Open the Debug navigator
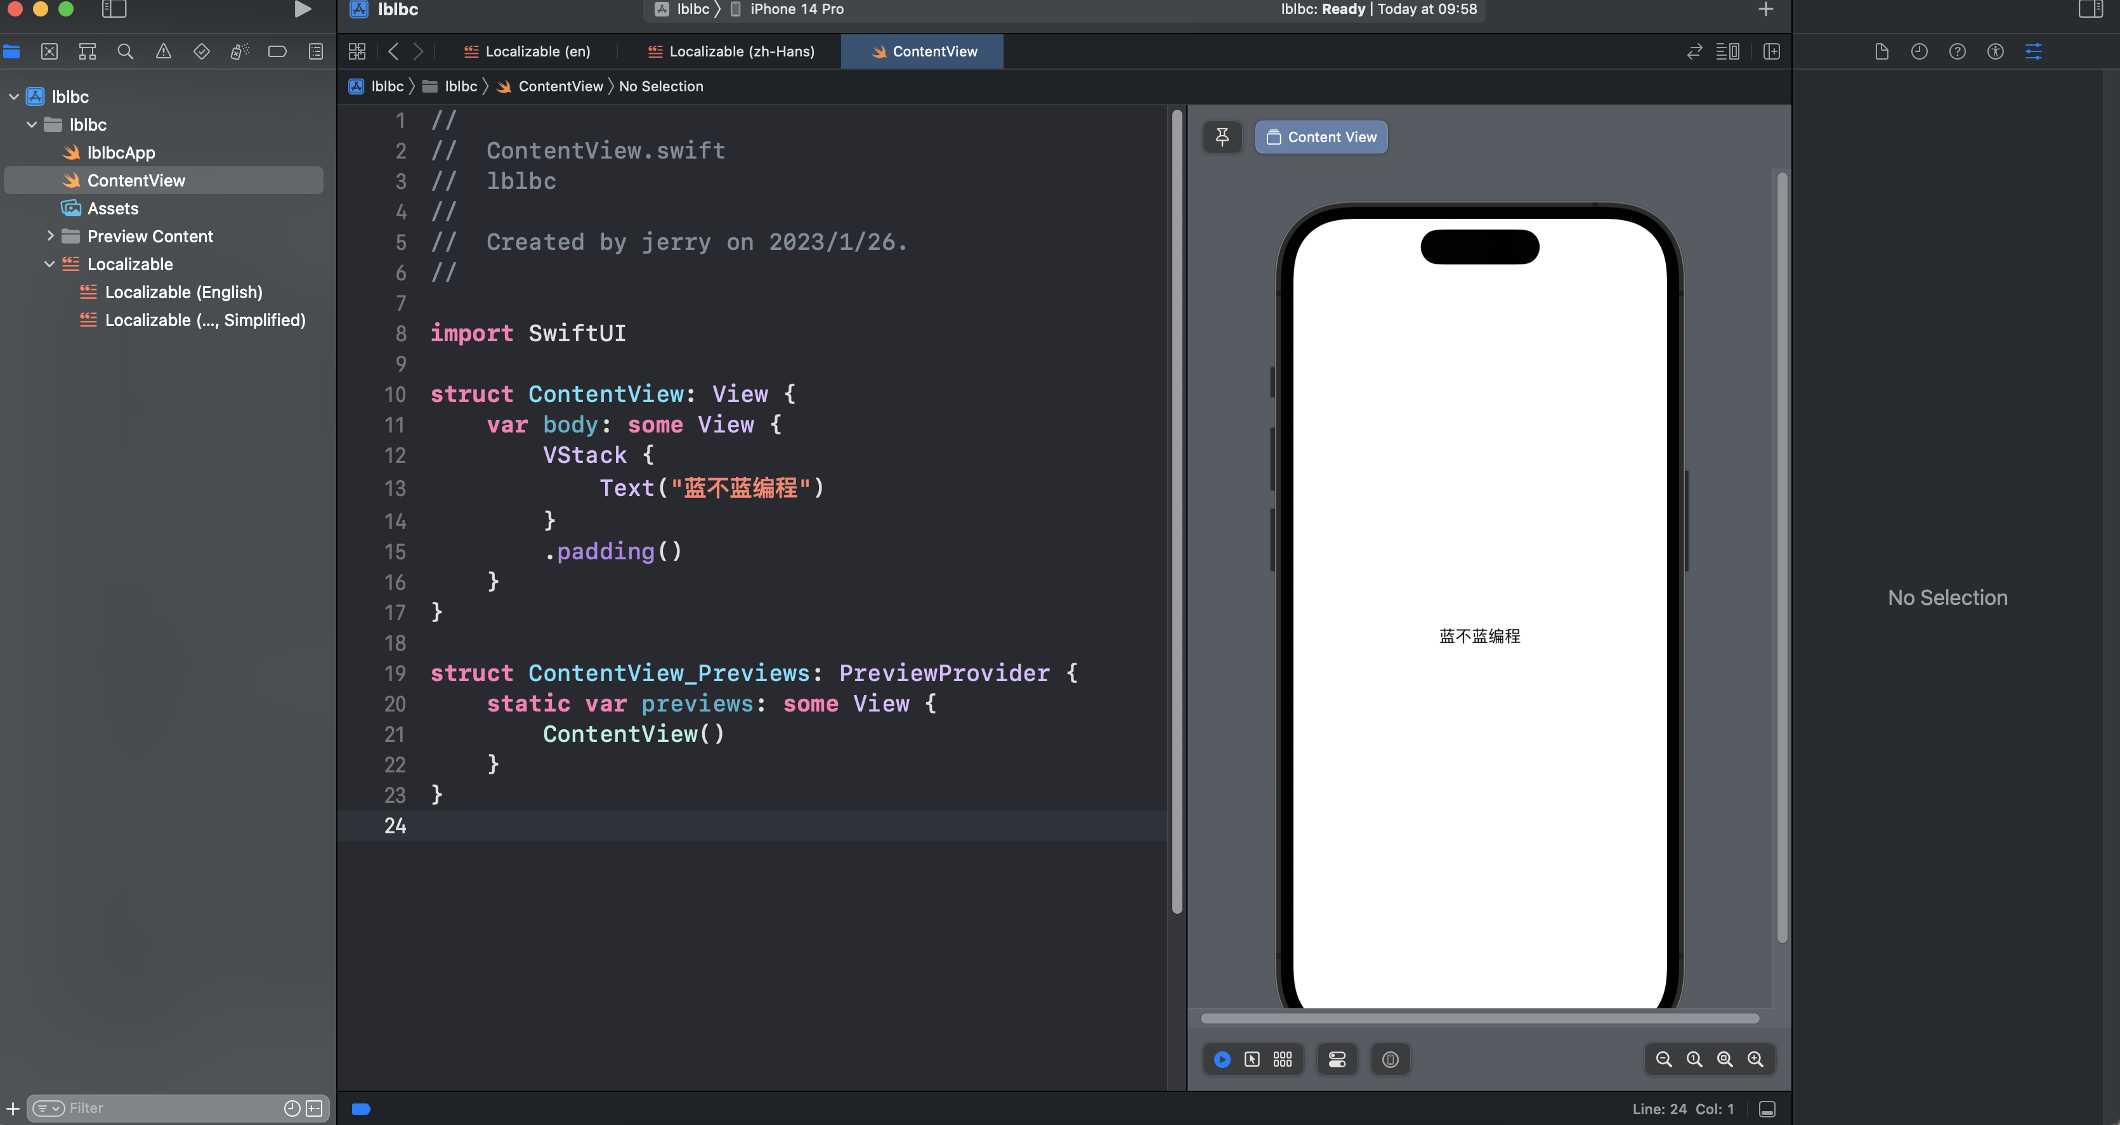The image size is (2120, 1125). click(x=240, y=51)
